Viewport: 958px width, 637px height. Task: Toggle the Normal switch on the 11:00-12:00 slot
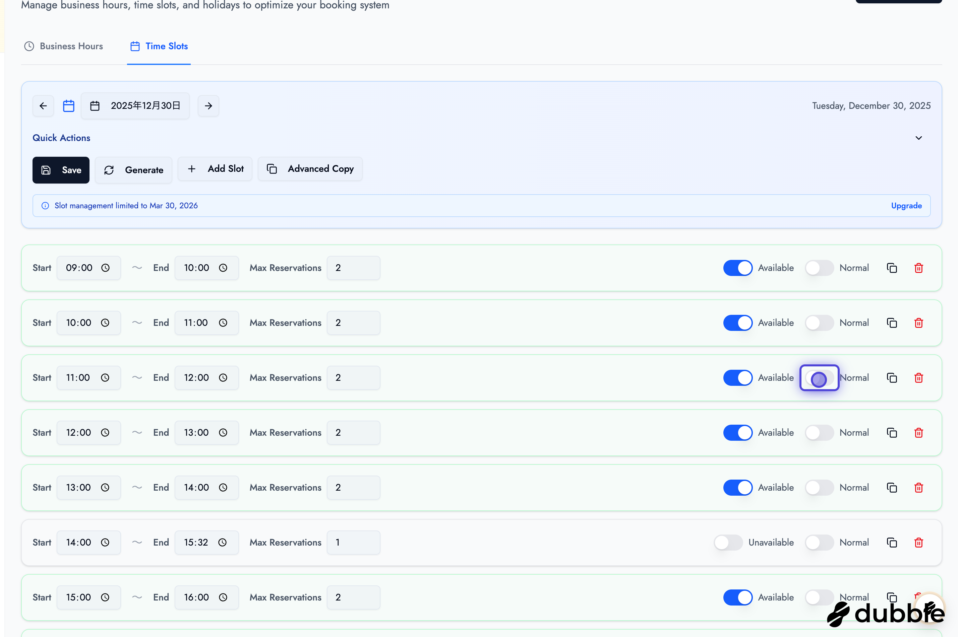point(819,378)
